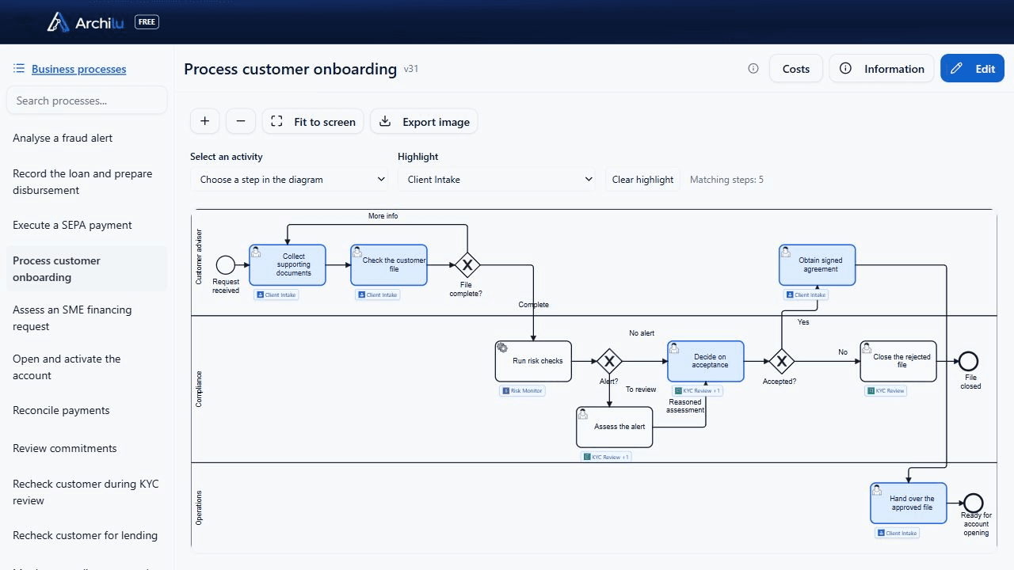Viewport: 1014px width, 570px height.
Task: Open the Information panel button
Action: (x=882, y=69)
